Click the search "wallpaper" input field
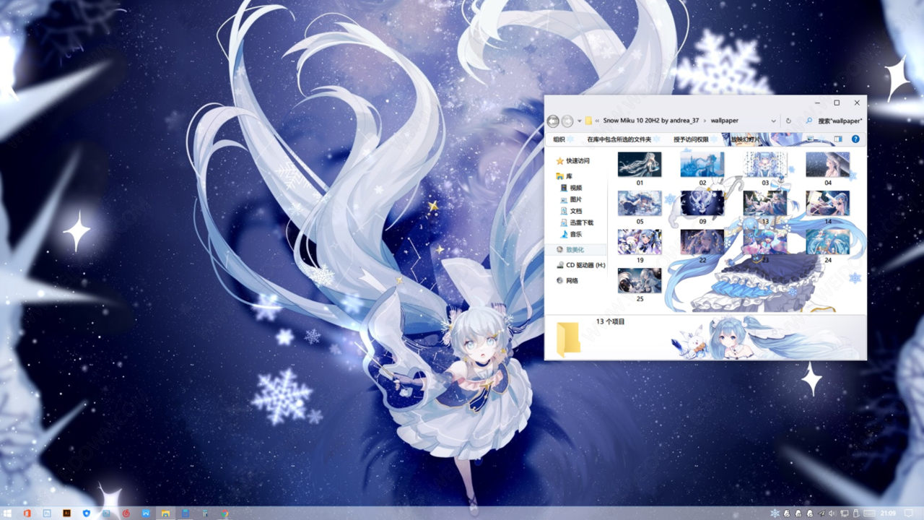This screenshot has height=520, width=924. click(834, 121)
